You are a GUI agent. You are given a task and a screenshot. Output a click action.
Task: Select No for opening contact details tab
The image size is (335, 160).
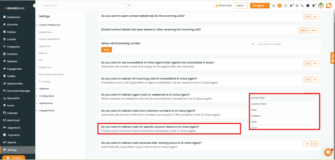315,16
